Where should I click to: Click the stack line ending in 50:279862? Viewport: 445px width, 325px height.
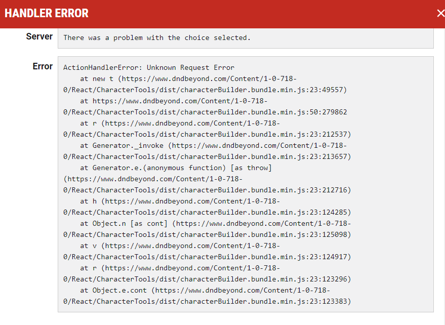click(205, 112)
